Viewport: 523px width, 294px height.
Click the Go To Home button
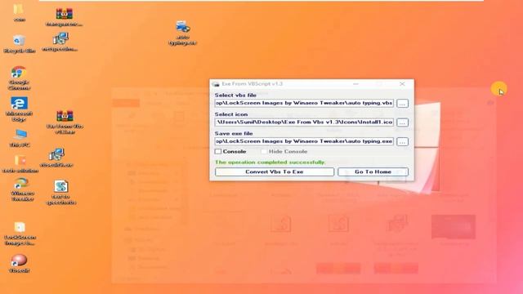(x=373, y=171)
